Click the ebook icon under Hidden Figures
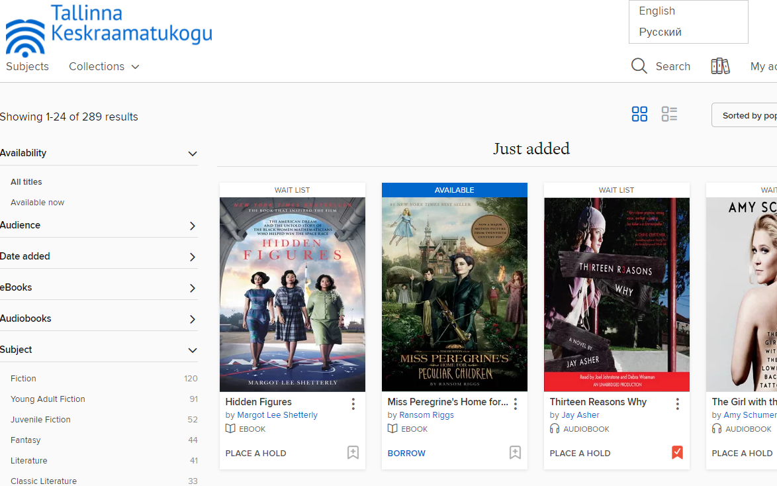The height and width of the screenshot is (486, 777). point(230,428)
